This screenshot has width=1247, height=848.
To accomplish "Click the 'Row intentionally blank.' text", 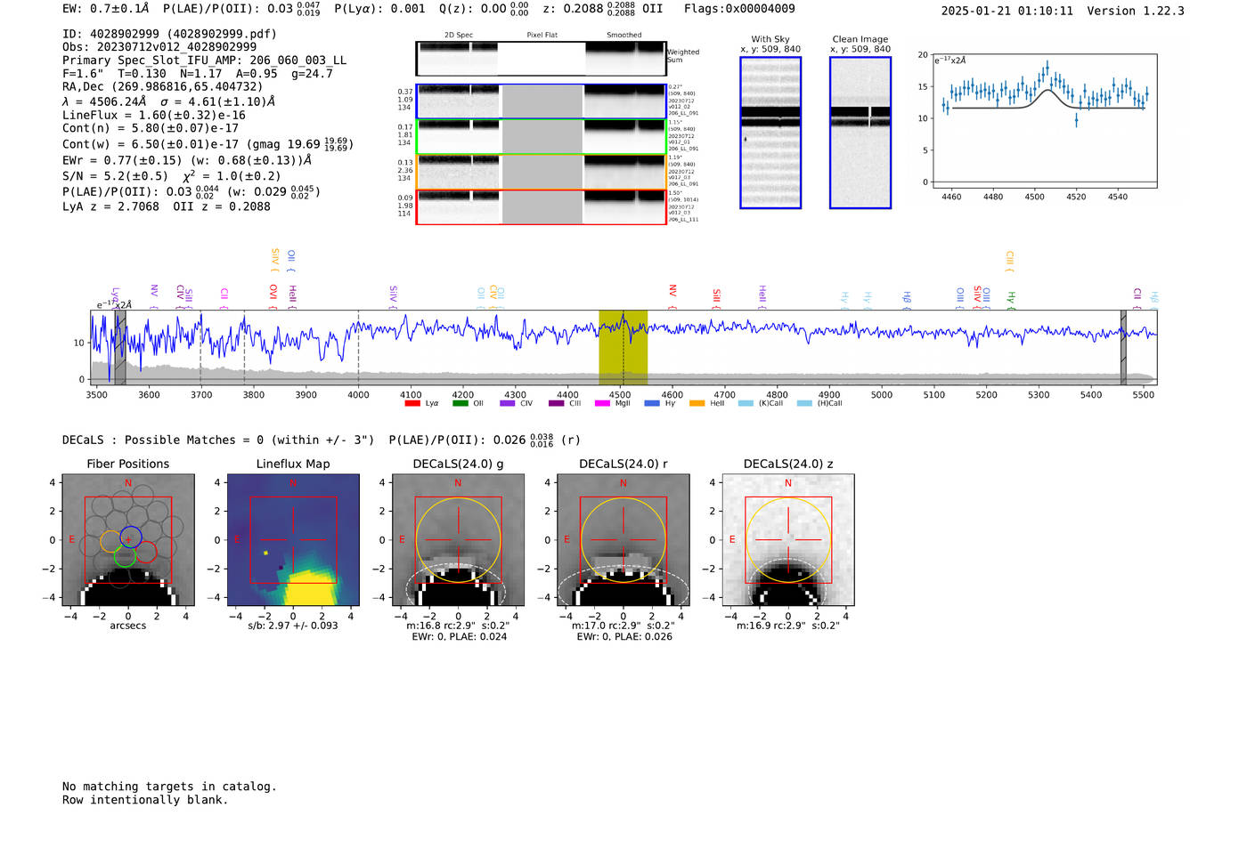I will [x=145, y=800].
